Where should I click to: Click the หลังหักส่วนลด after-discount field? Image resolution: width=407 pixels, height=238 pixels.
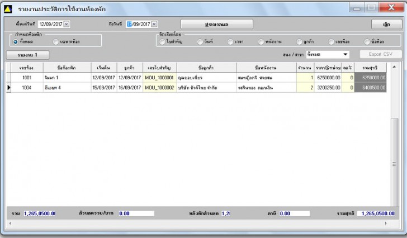click(225, 213)
